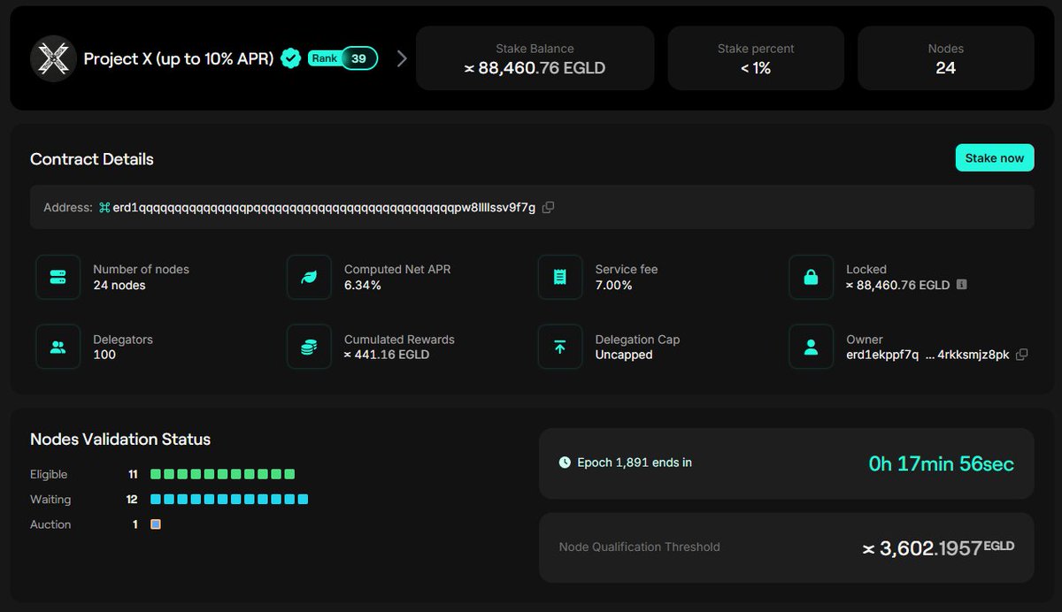Copy the owner address
The height and width of the screenshot is (612, 1062).
(x=1022, y=355)
